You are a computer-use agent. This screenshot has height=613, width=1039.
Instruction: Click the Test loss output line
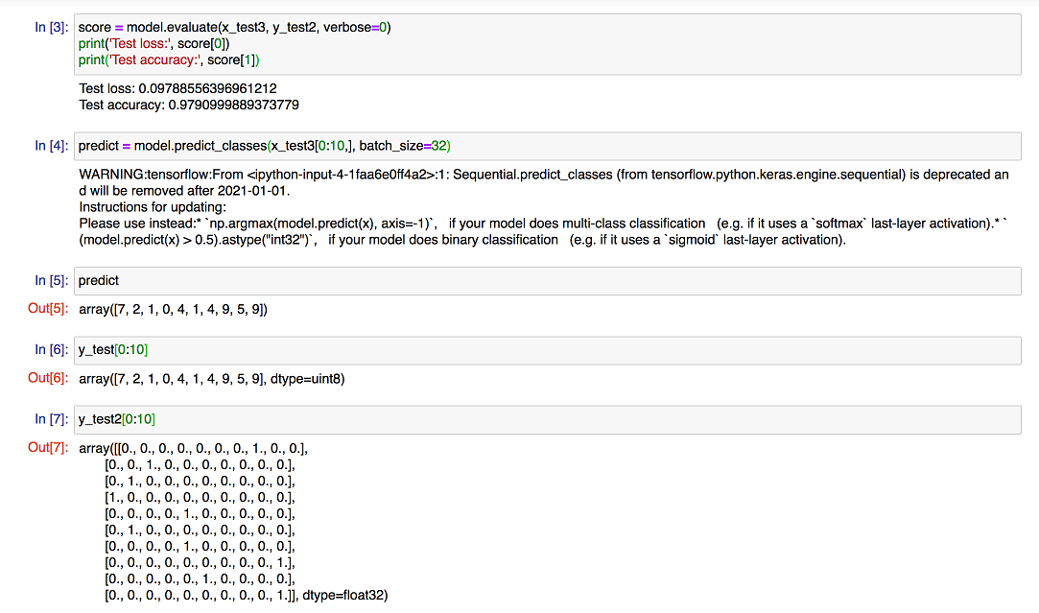(x=177, y=88)
